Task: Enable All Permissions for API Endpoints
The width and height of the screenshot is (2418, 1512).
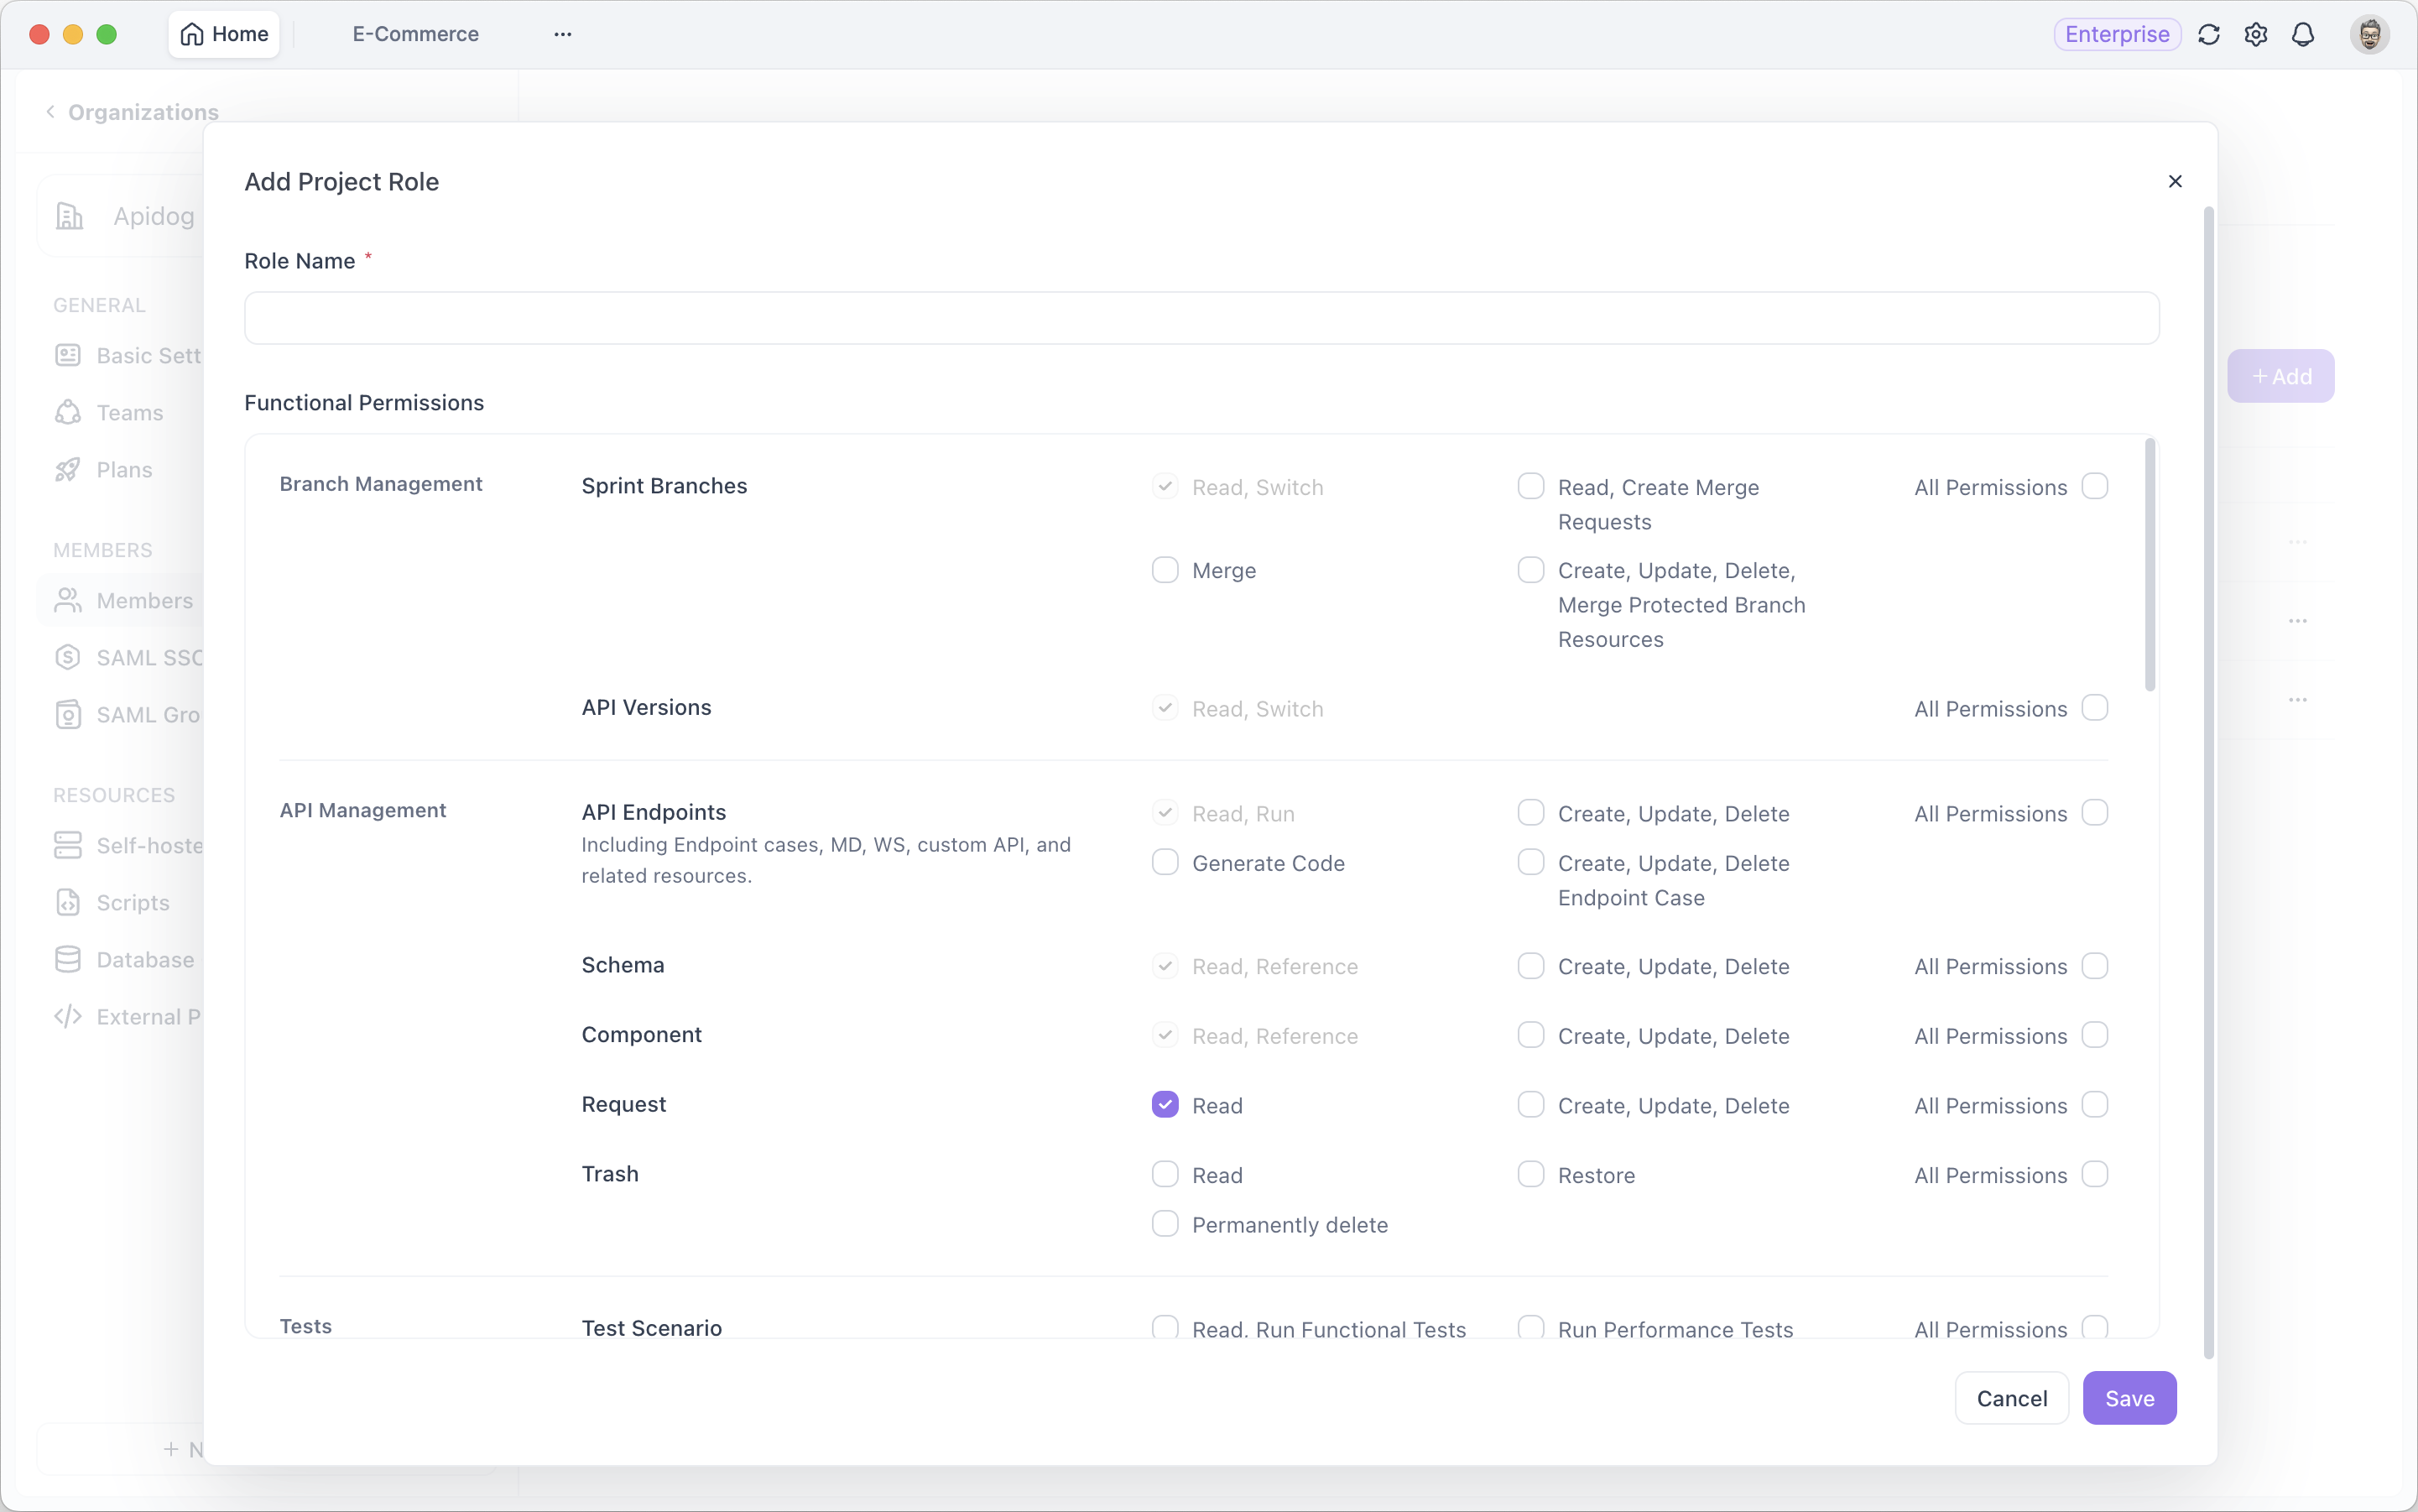Action: 2095,813
